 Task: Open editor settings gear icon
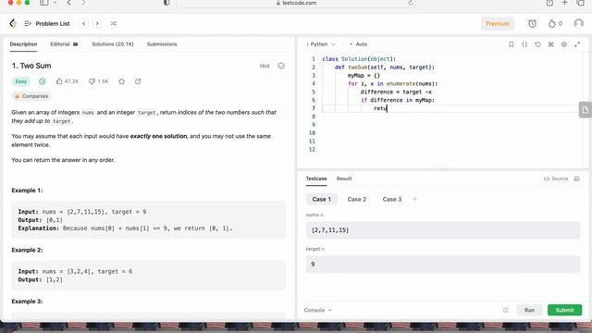(564, 44)
